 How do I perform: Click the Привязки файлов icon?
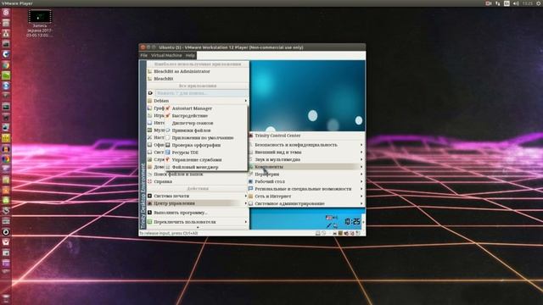[168, 130]
